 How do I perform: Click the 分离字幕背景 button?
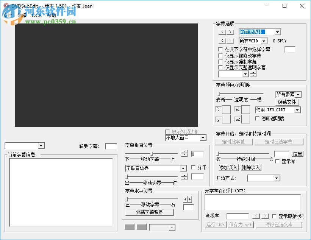coord(149,212)
